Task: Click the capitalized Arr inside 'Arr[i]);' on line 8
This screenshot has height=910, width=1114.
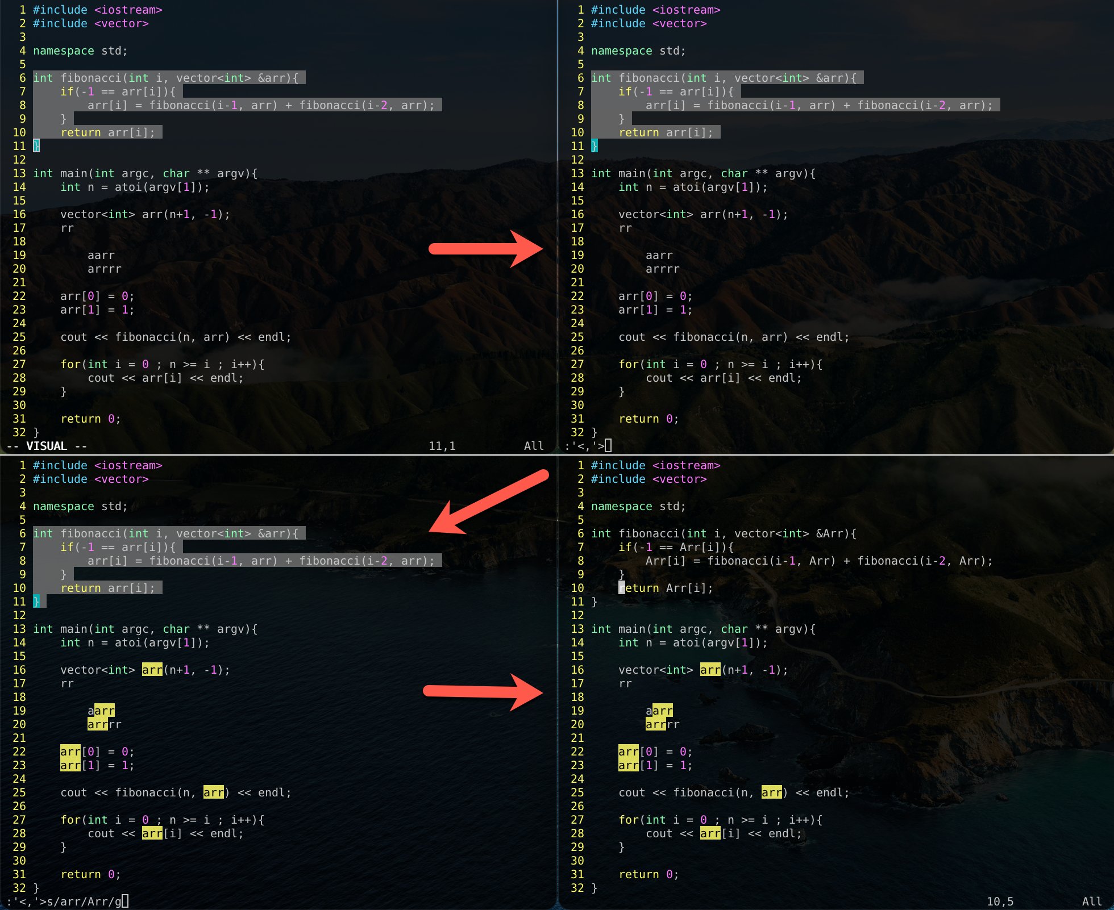Action: [x=969, y=561]
